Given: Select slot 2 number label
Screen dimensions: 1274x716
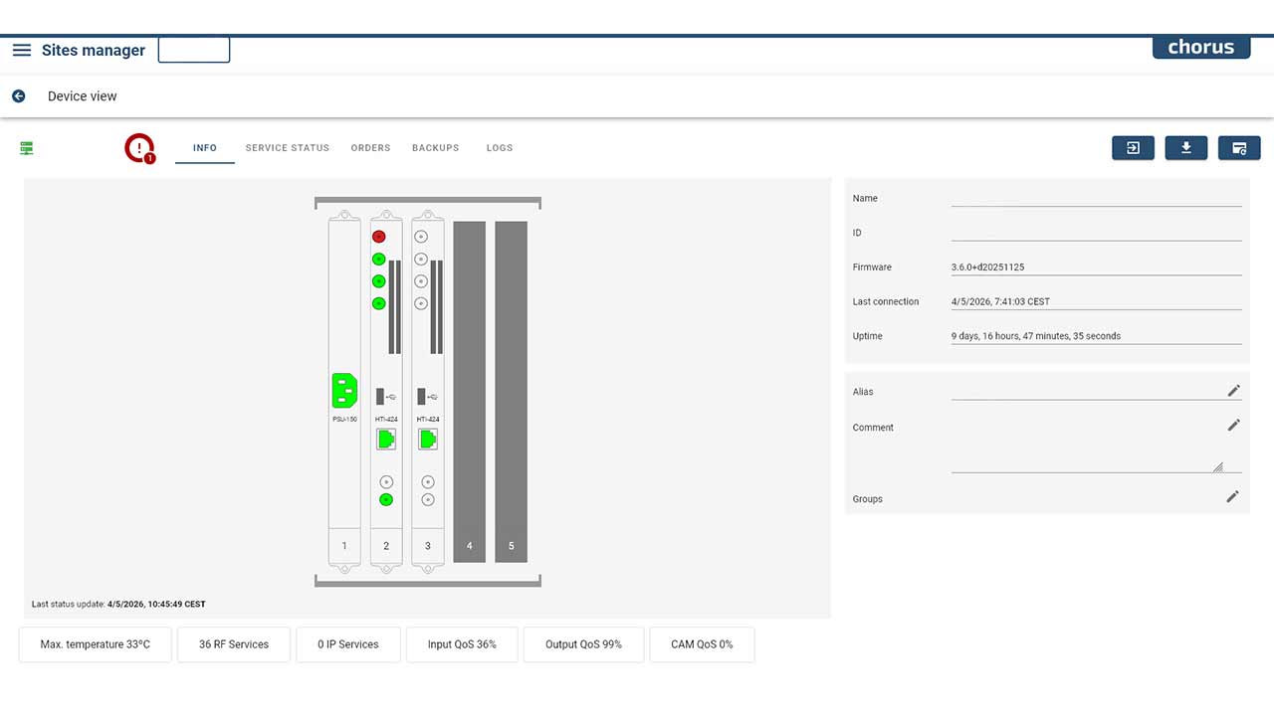Looking at the screenshot, I should (x=386, y=546).
